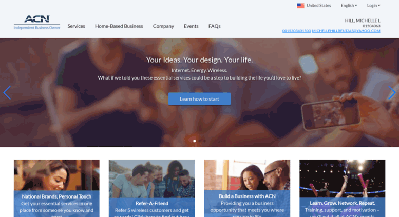Open the Login dropdown

[x=373, y=5]
